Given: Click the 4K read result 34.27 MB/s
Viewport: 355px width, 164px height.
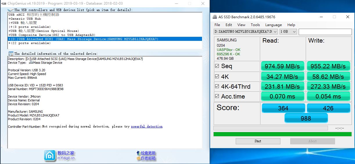Looking at the screenshot, I should pyautogui.click(x=283, y=76).
